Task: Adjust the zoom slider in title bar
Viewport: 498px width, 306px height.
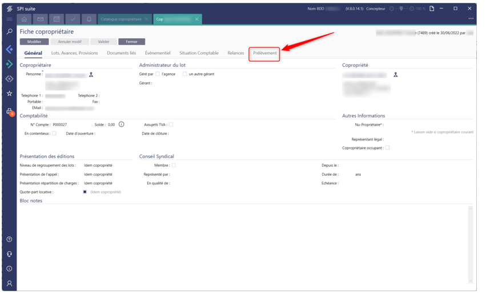Action: 401,9
